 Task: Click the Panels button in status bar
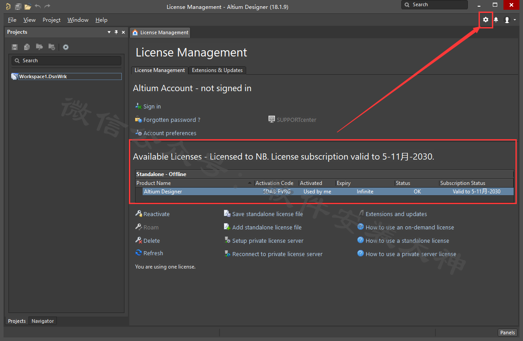coord(507,332)
